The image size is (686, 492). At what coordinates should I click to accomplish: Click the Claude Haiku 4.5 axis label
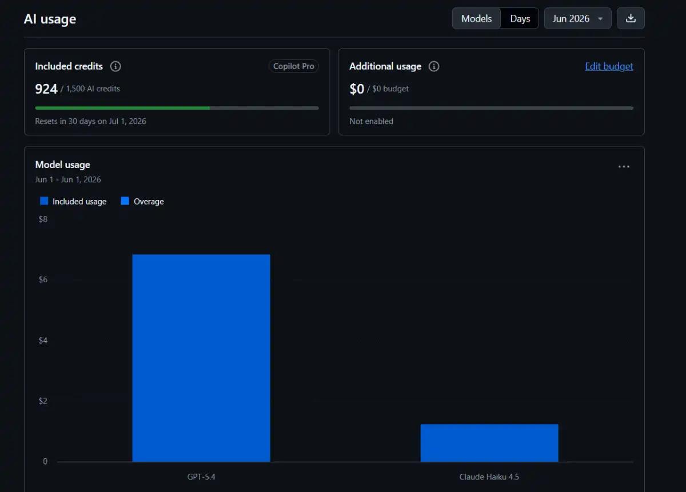pos(489,477)
